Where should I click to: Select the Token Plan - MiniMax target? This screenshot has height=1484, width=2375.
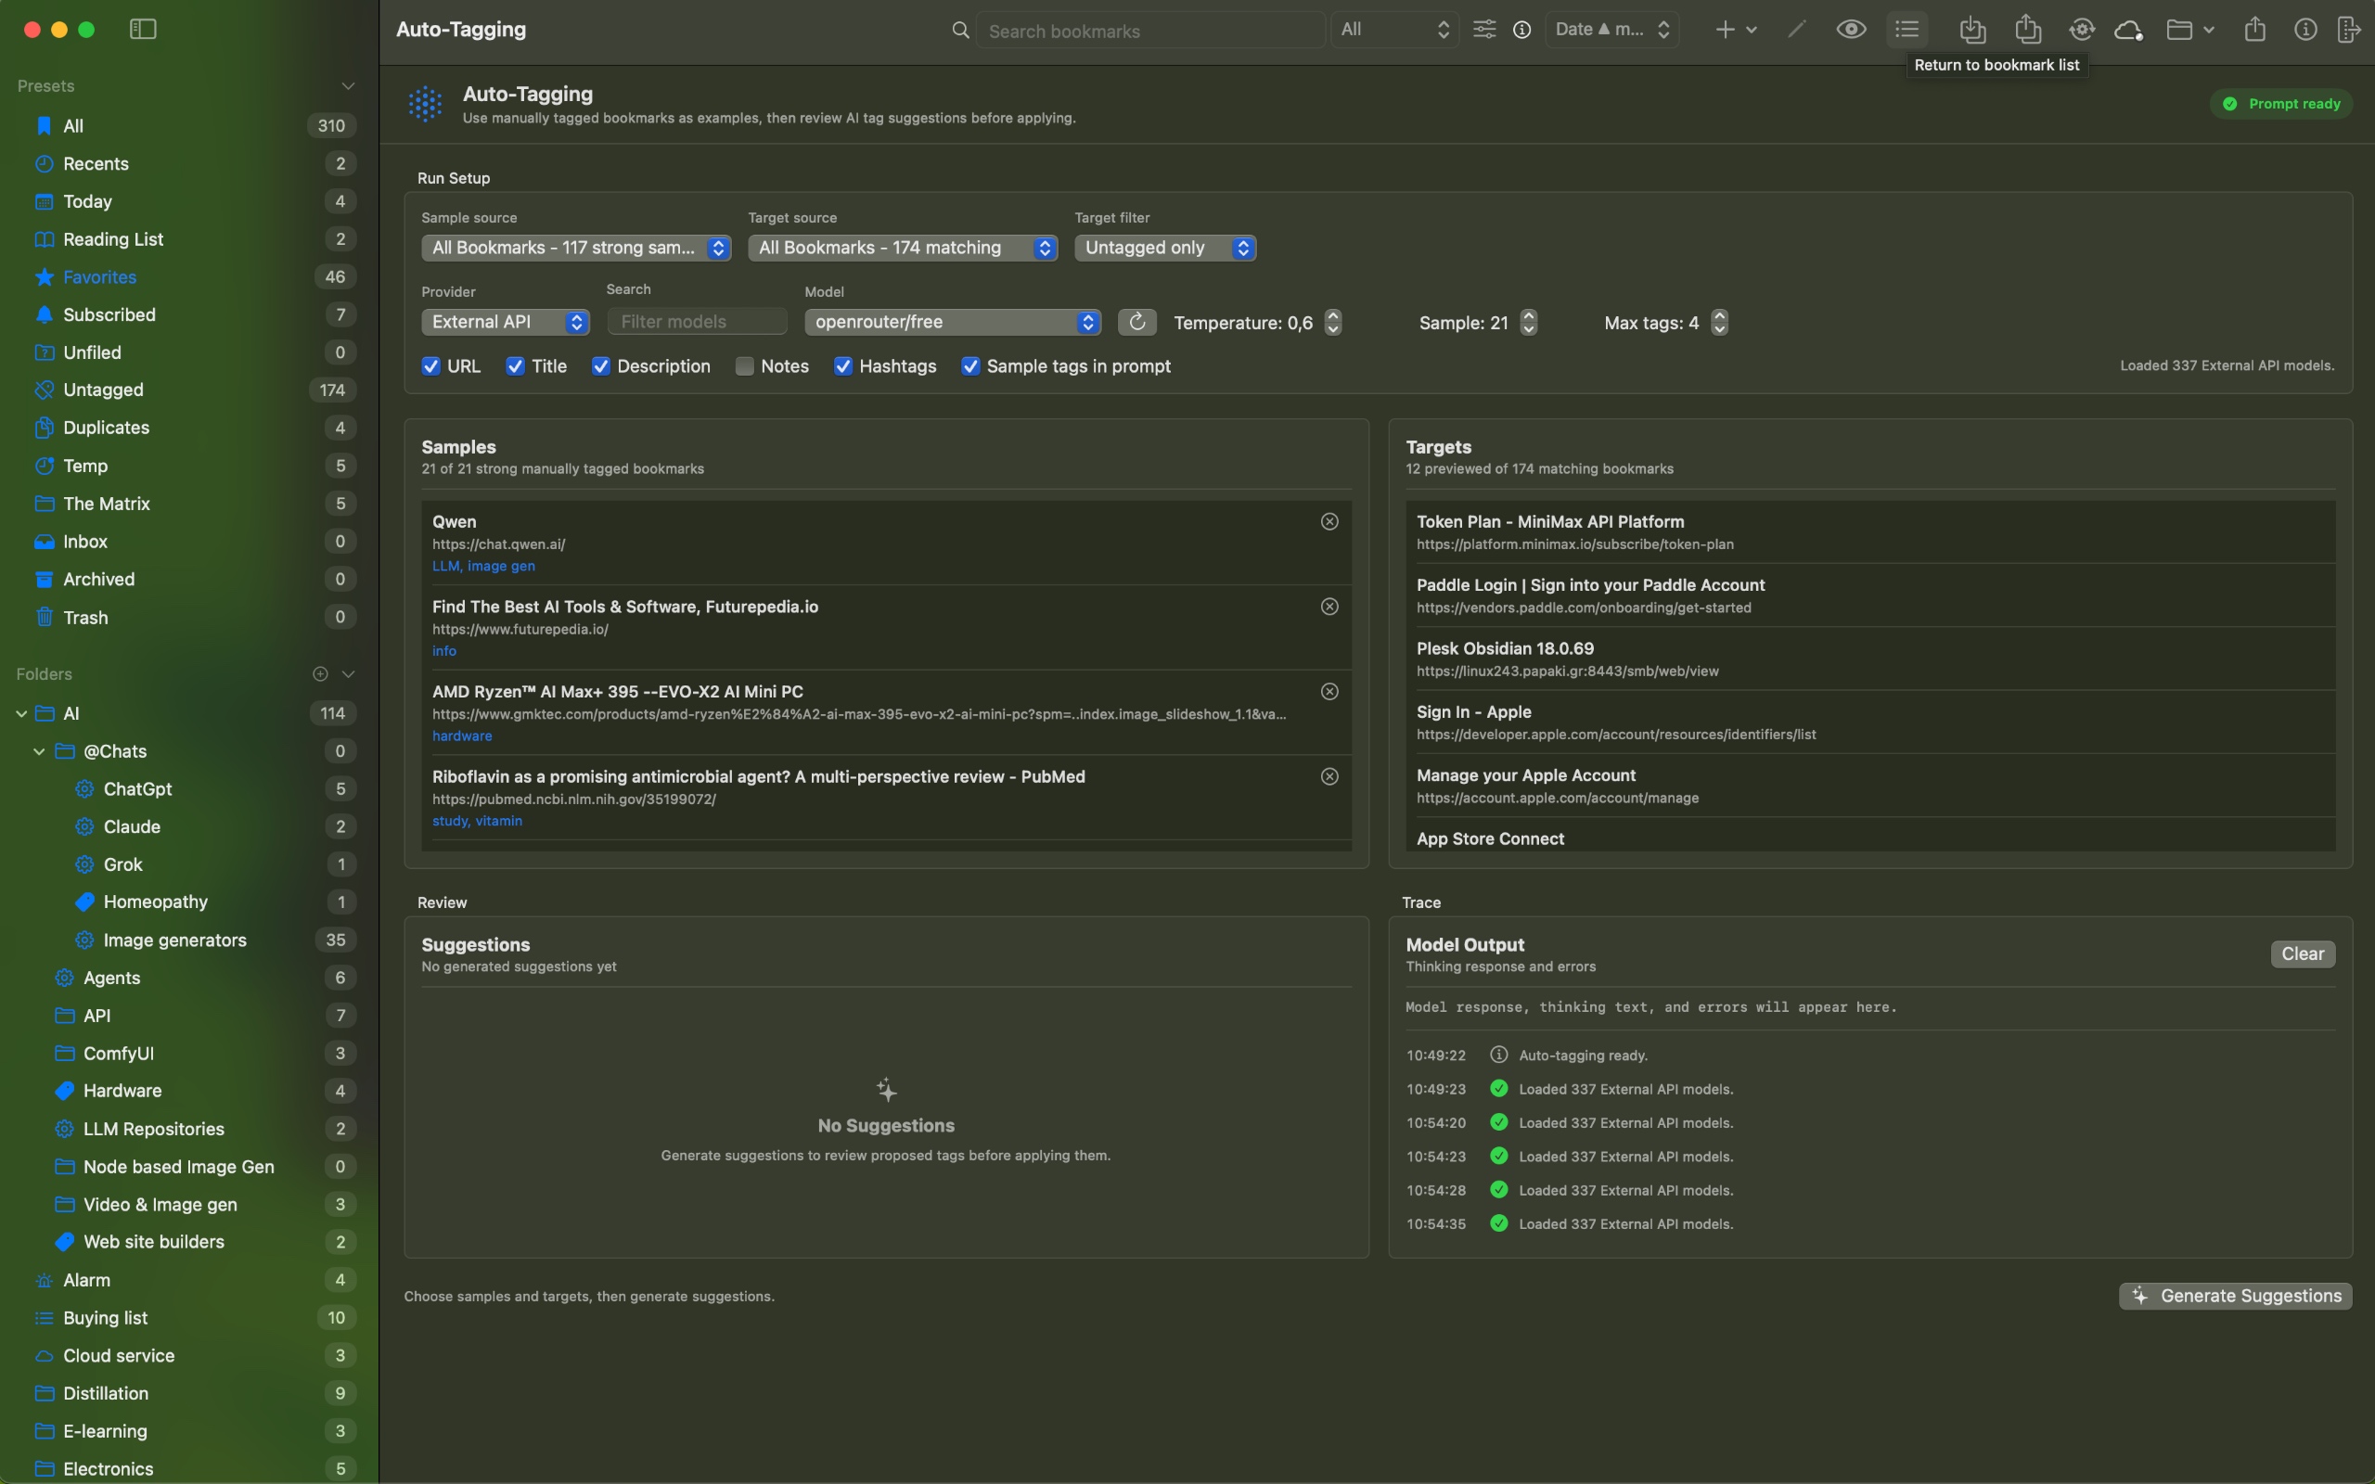1869,532
